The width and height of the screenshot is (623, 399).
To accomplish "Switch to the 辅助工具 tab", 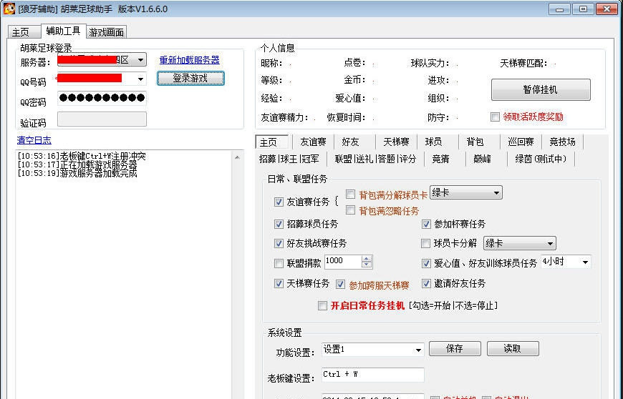I will coord(63,31).
